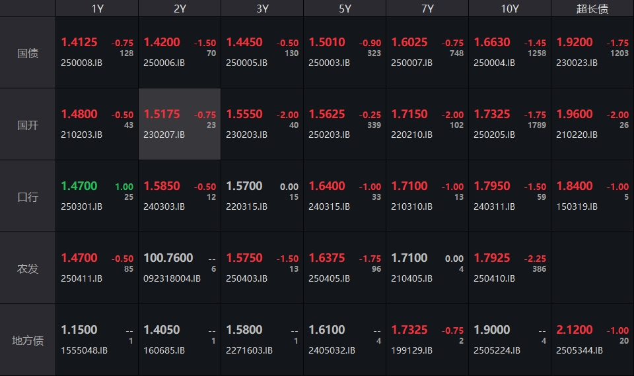
Task: Click the green 1.4700 yield value
Action: click(79, 186)
